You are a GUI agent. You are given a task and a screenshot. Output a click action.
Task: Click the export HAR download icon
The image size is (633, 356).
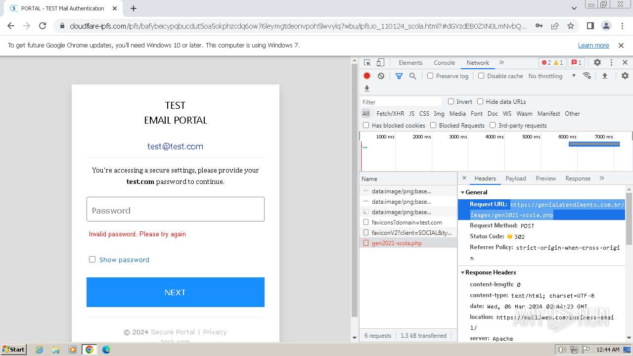tap(367, 89)
